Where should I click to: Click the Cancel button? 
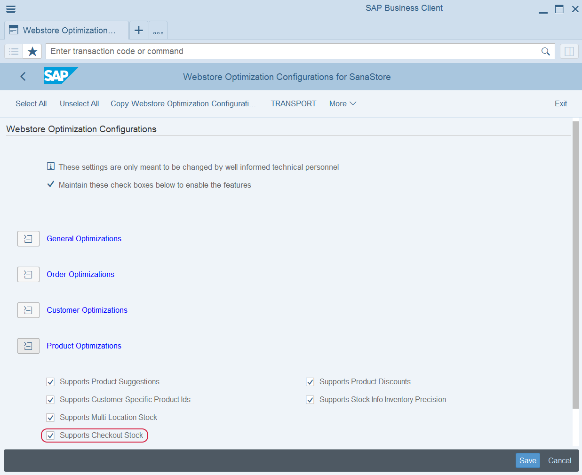[x=559, y=460]
